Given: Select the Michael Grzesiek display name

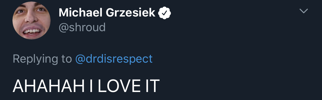Looking at the screenshot, I should (107, 13).
